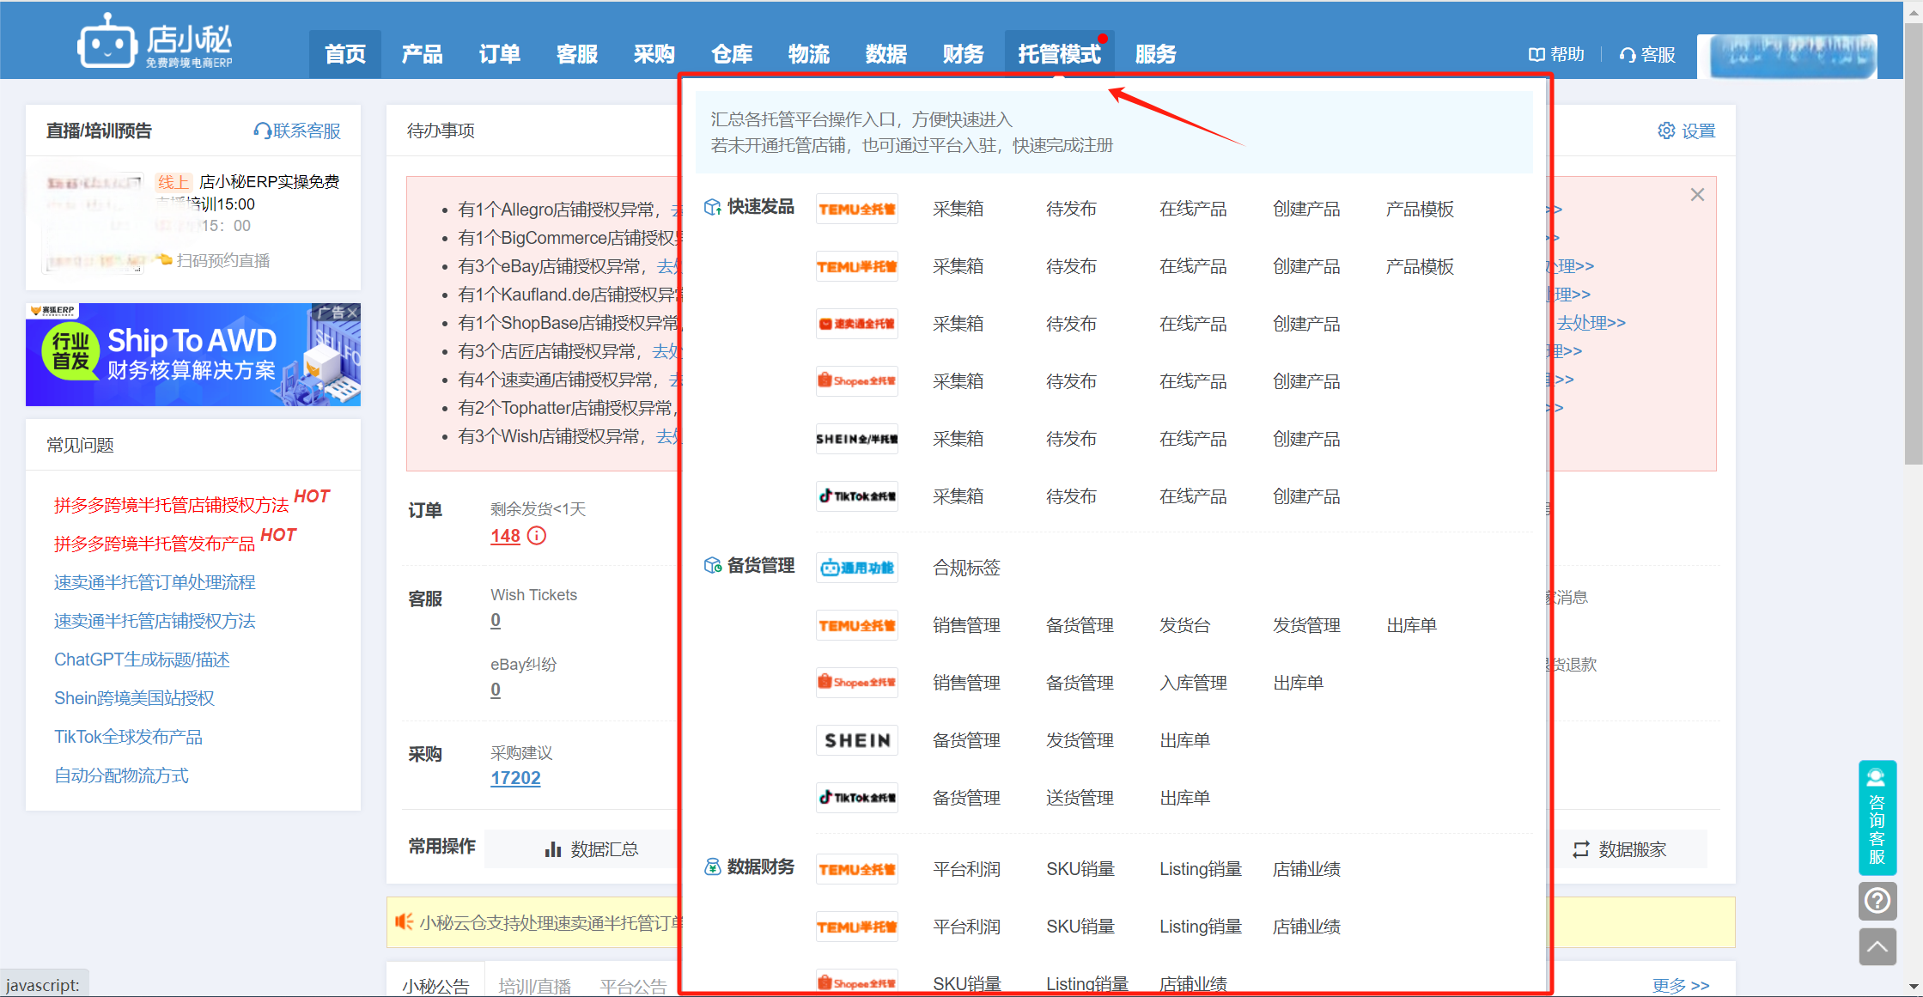Click the 速卖通全托管 logo in 快速发品
Image resolution: width=1923 pixels, height=997 pixels.
[857, 324]
